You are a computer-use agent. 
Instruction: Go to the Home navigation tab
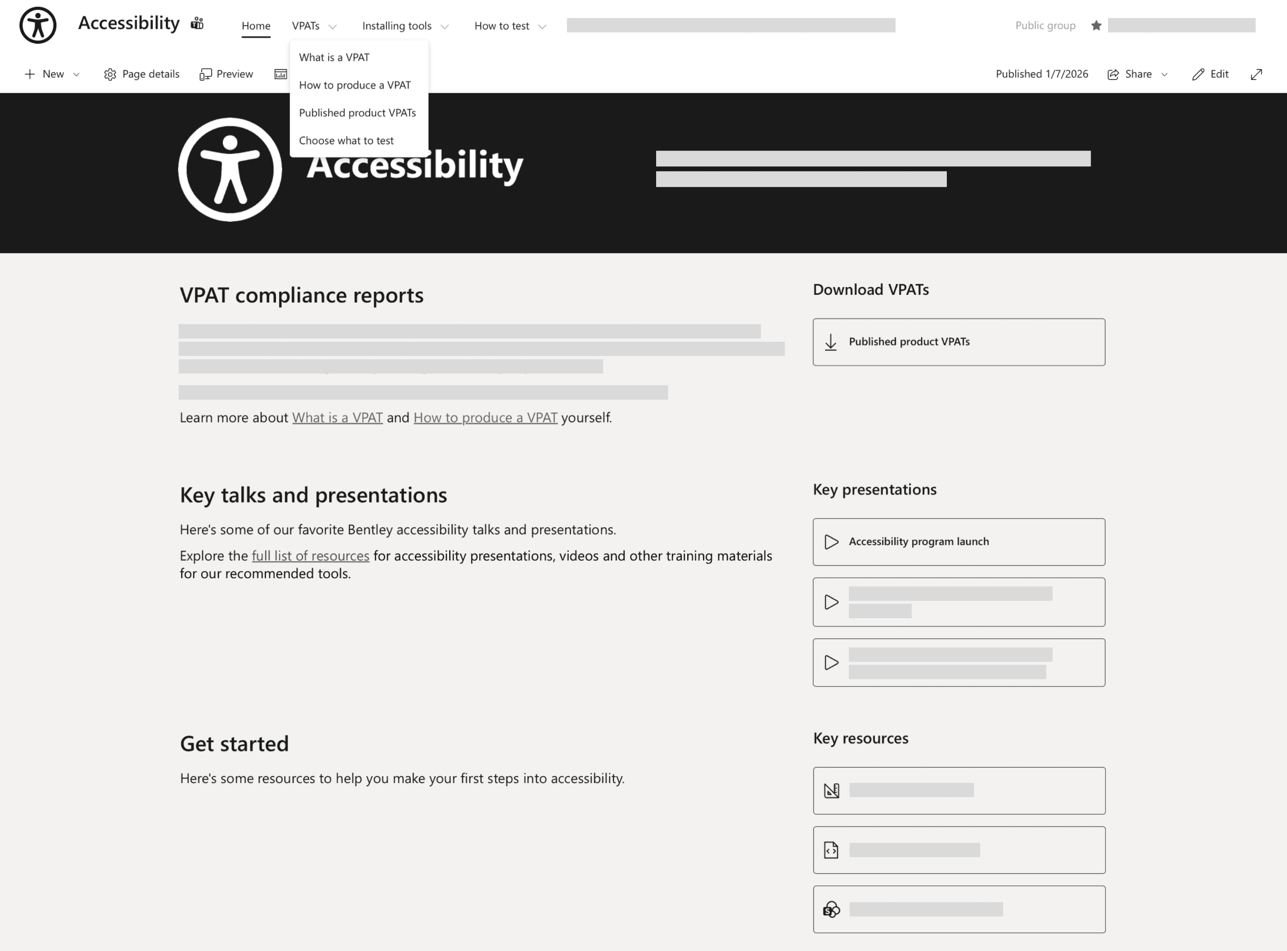(x=255, y=26)
